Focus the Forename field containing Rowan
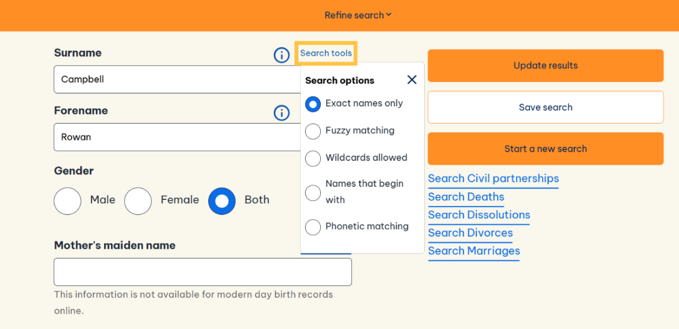This screenshot has height=329, width=679. pyautogui.click(x=178, y=137)
